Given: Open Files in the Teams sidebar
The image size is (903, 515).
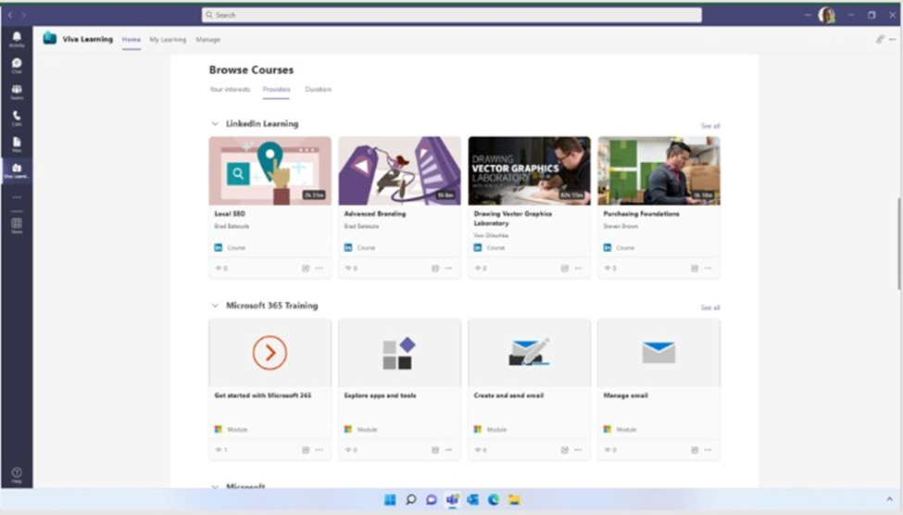Looking at the screenshot, I should [17, 144].
